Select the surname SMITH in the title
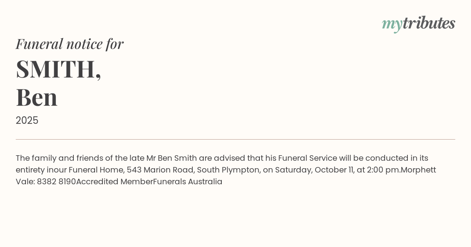The width and height of the screenshot is (471, 247). [56, 69]
